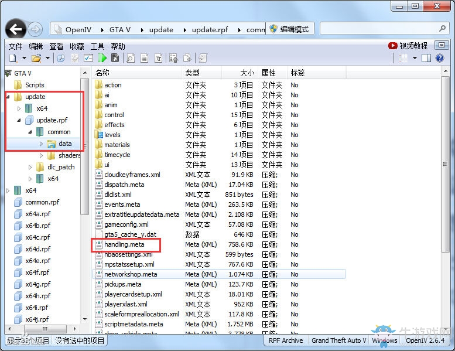The height and width of the screenshot is (351, 455).
Task: Sort by the 名称 column header
Action: tap(102, 73)
